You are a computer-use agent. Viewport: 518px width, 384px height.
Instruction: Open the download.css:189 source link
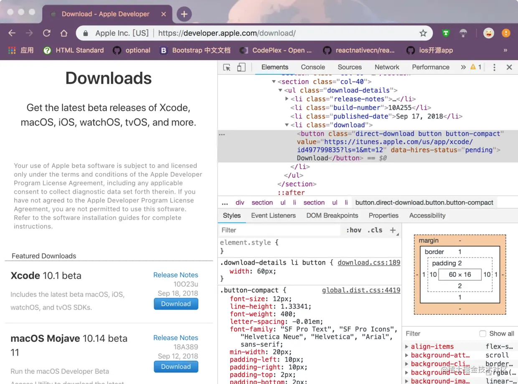[x=369, y=263]
